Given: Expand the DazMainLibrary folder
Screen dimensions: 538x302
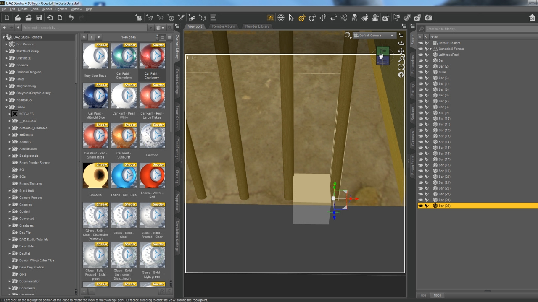Looking at the screenshot, I should [6, 51].
